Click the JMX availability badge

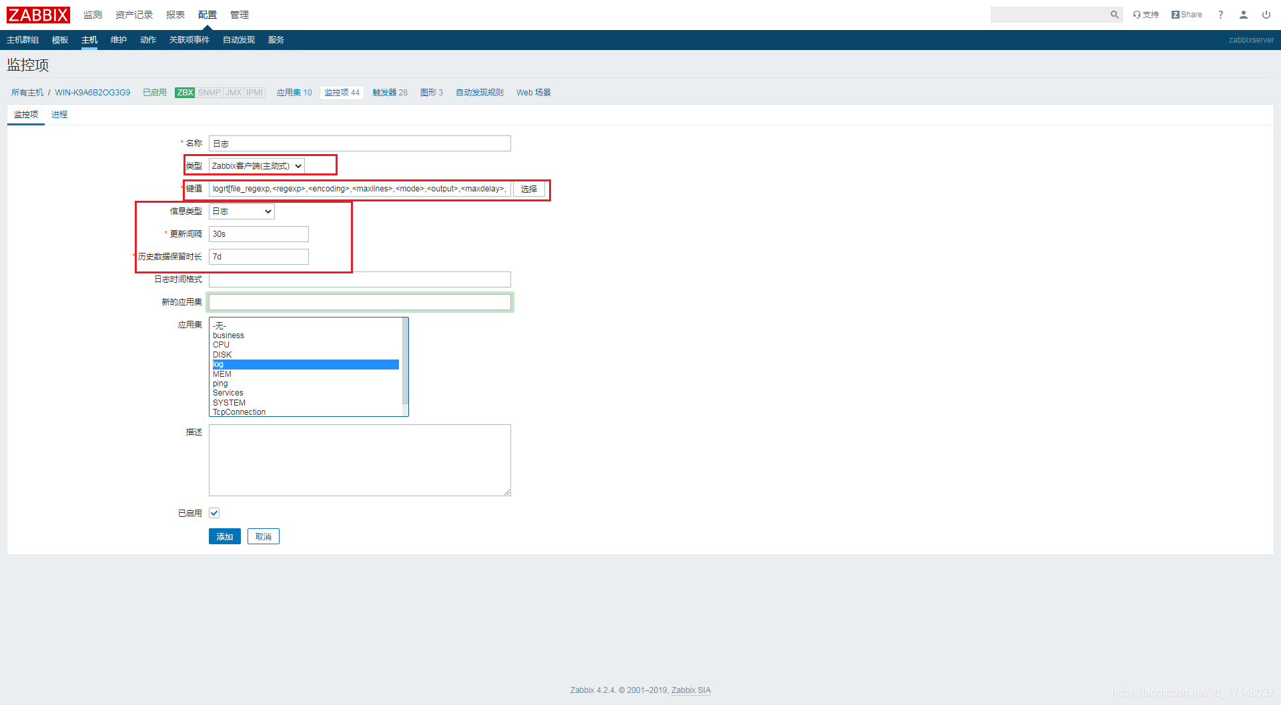tap(234, 93)
